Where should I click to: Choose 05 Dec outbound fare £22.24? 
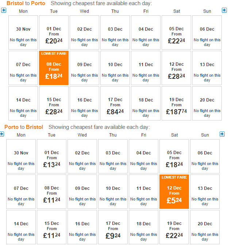(x=176, y=32)
